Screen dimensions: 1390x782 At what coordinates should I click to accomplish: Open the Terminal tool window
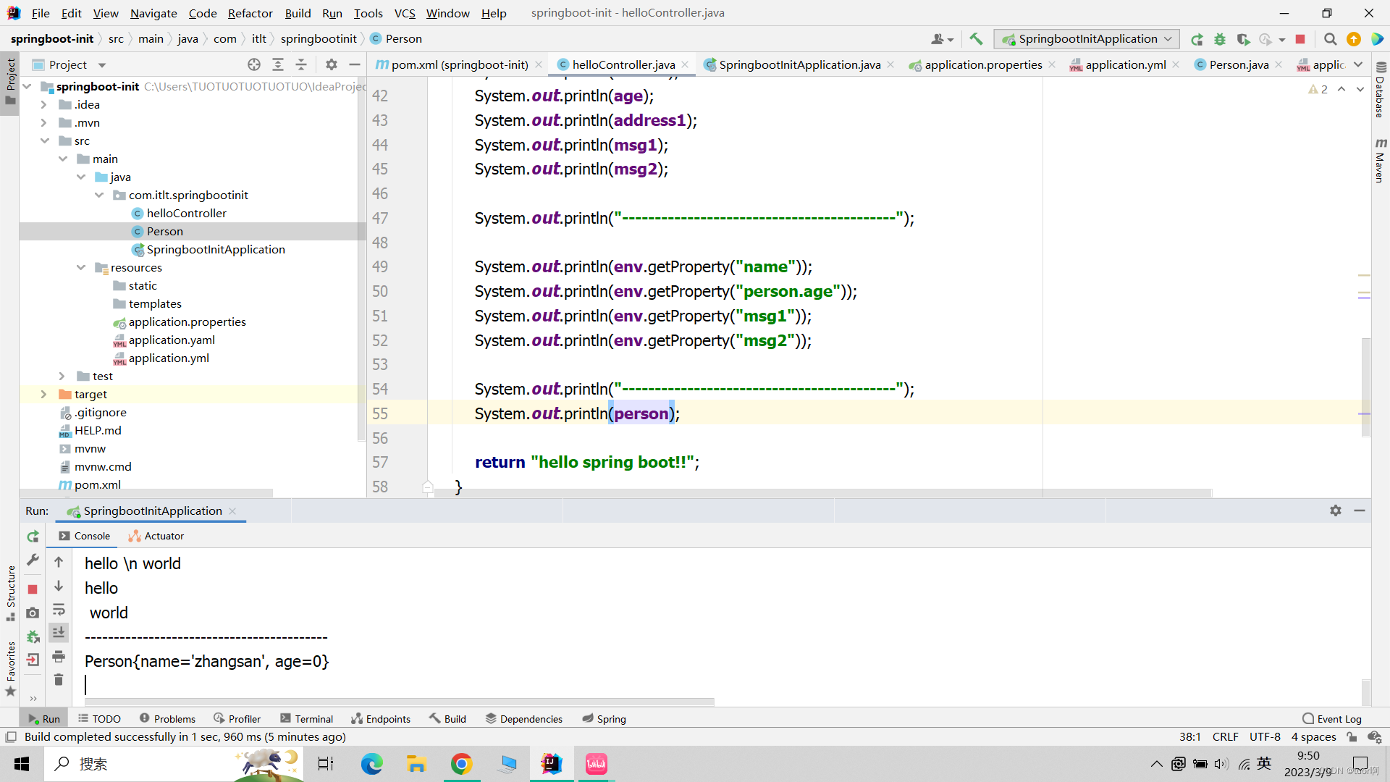306,718
